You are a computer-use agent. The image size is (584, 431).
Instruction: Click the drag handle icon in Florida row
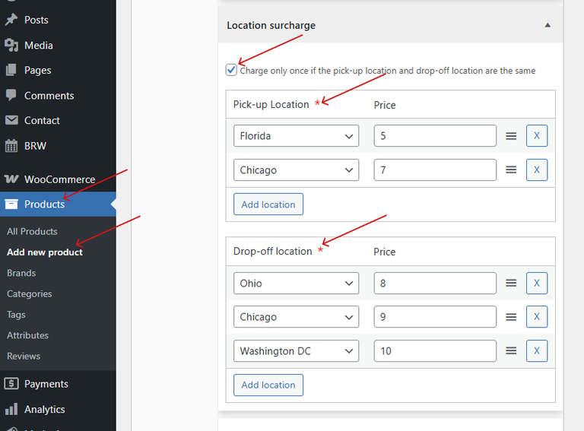tap(511, 136)
